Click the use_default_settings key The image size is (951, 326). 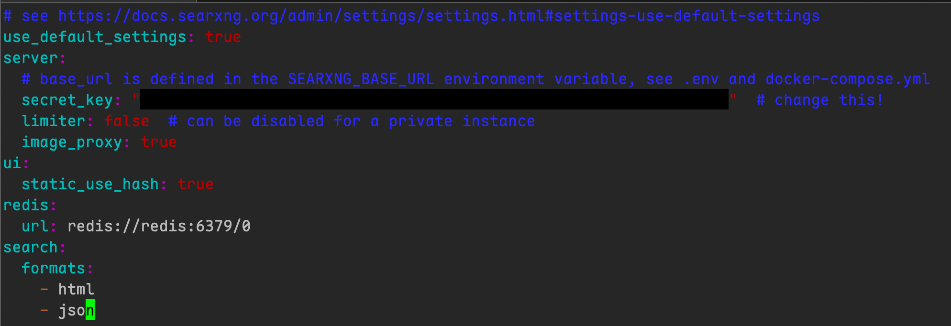[x=95, y=37]
